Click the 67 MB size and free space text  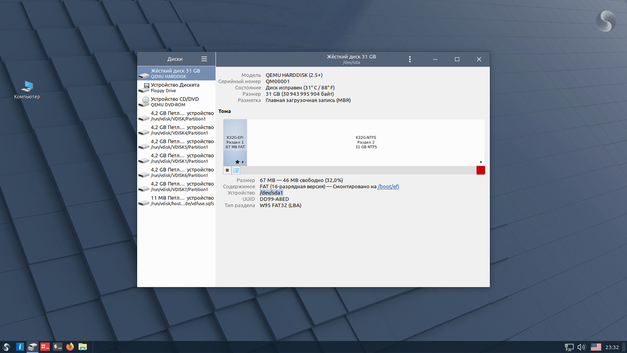point(301,180)
